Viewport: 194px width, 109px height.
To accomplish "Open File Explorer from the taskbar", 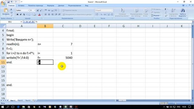I will [24, 107].
